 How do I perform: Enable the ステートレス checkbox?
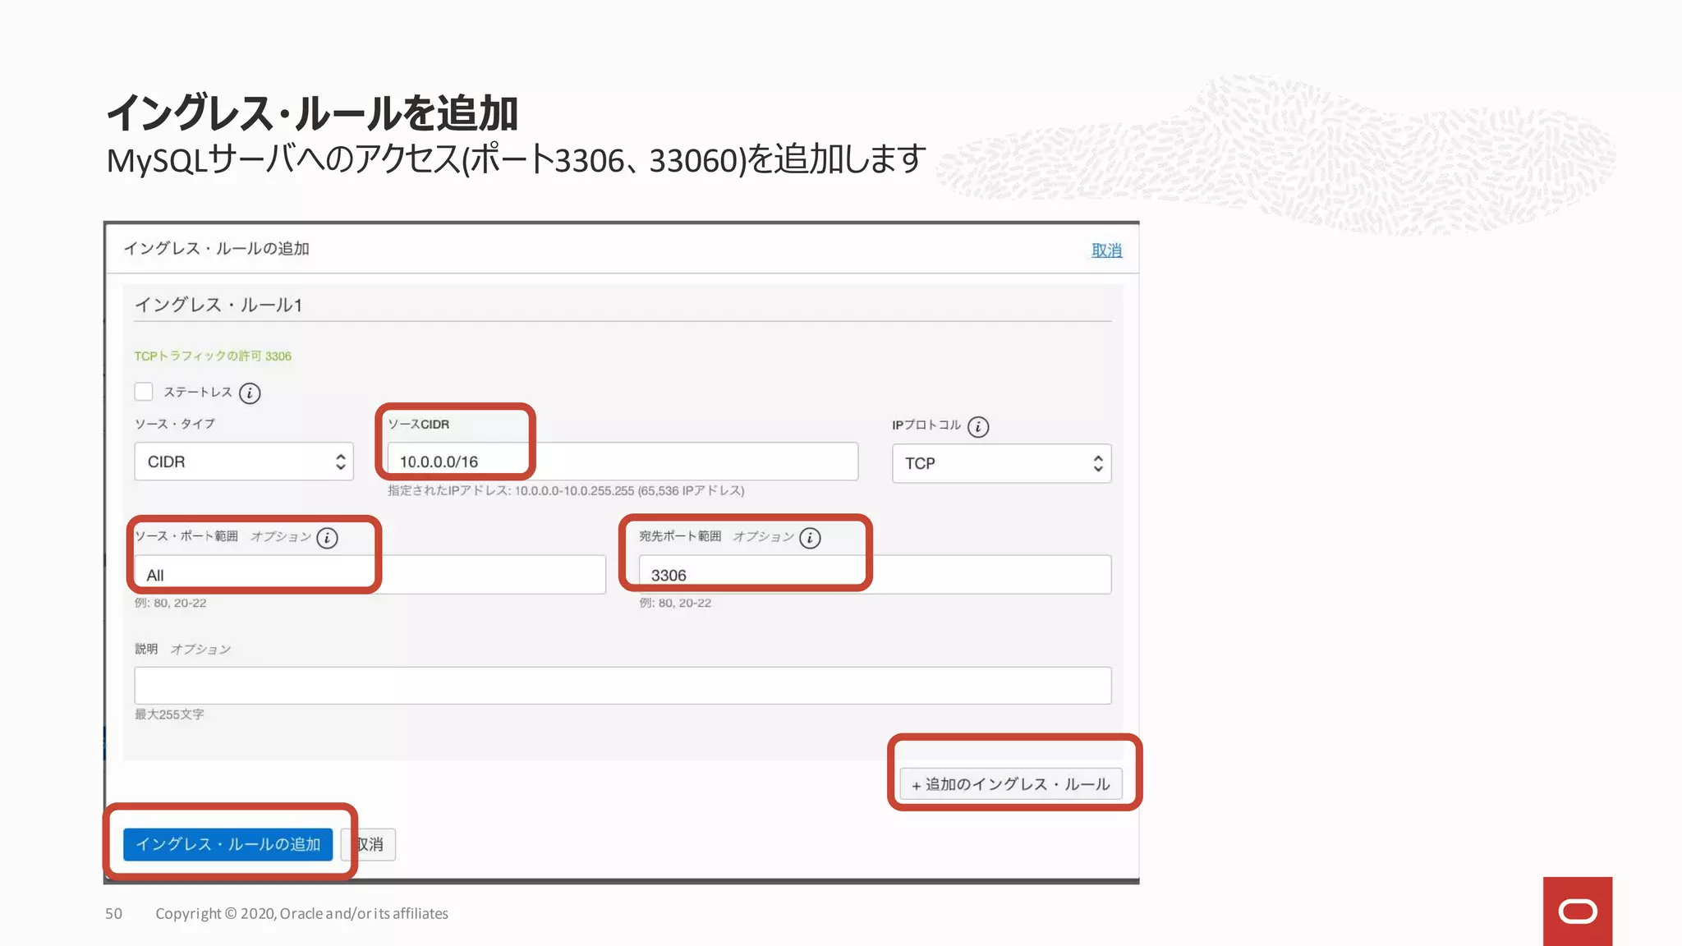(x=144, y=392)
